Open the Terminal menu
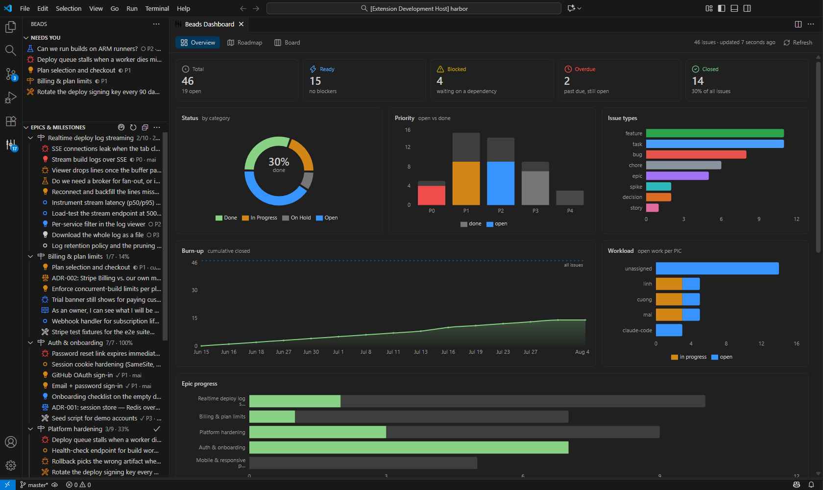Image resolution: width=823 pixels, height=490 pixels. [157, 8]
